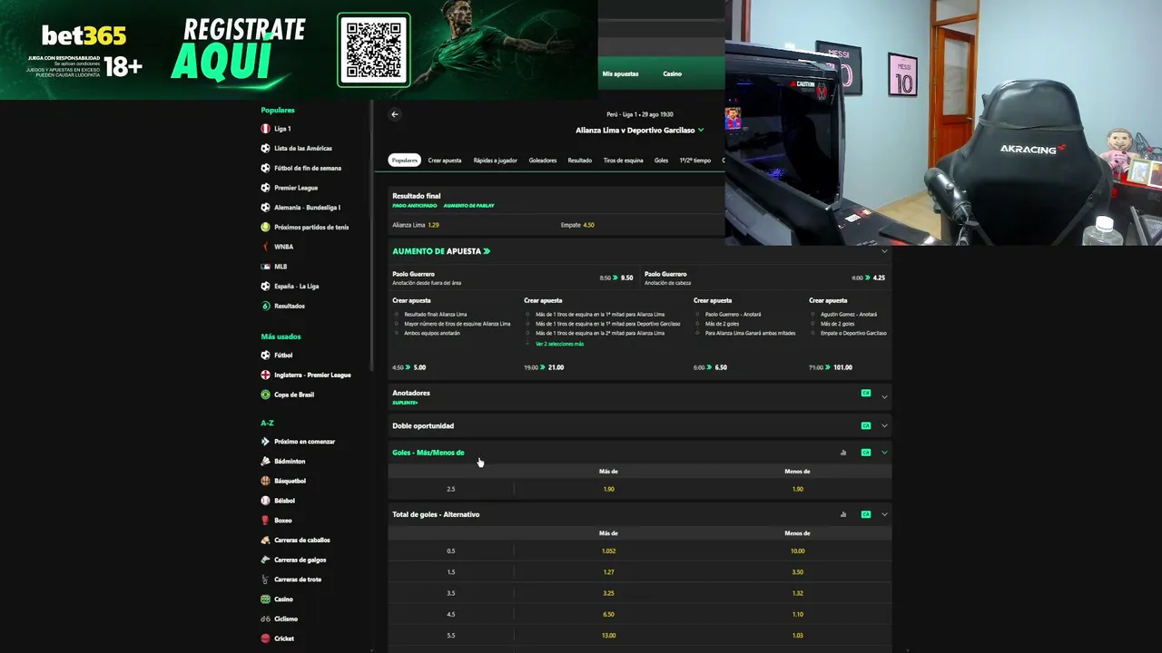Expand the Doble oportunidad section chevron
1162x653 pixels.
pyautogui.click(x=884, y=425)
